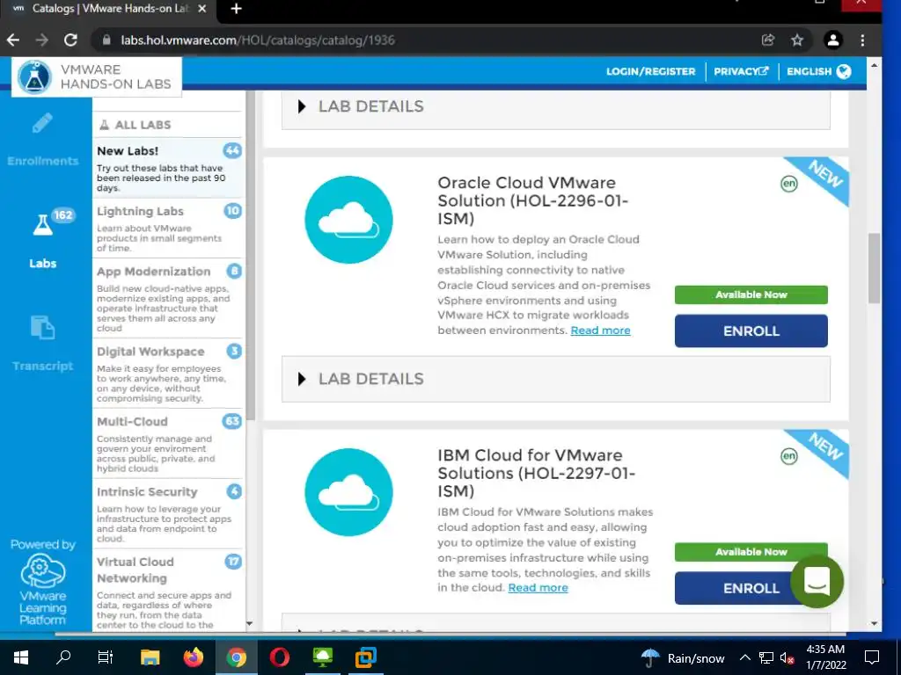Click the 'en' language badge on IBM lab
Viewport: 901px width, 675px height.
(x=789, y=456)
